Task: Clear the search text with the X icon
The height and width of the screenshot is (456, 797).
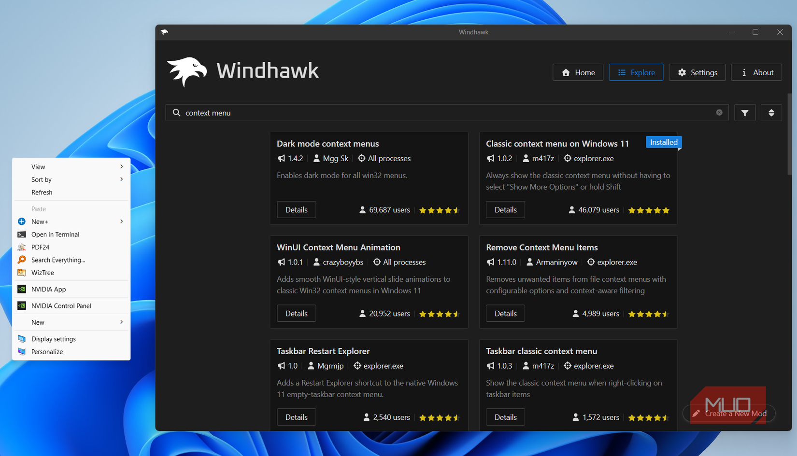Action: 719,112
